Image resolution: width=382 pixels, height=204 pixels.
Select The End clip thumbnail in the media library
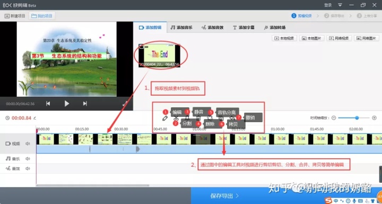[159, 55]
